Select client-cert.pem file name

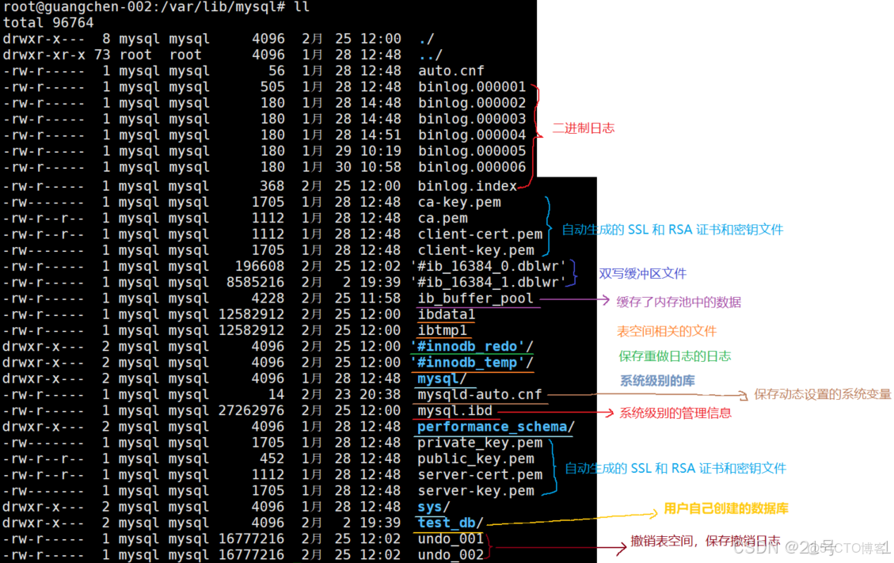(x=480, y=234)
